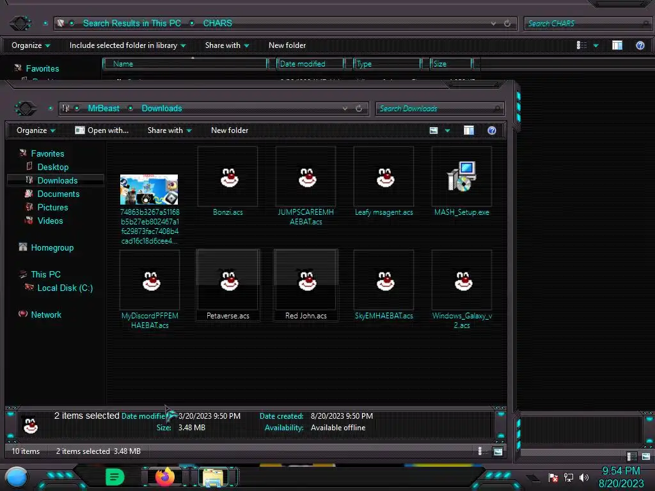Select the JUMPSCAREEMHAEBAT.acs file icon
This screenshot has width=655, height=491.
307,178
